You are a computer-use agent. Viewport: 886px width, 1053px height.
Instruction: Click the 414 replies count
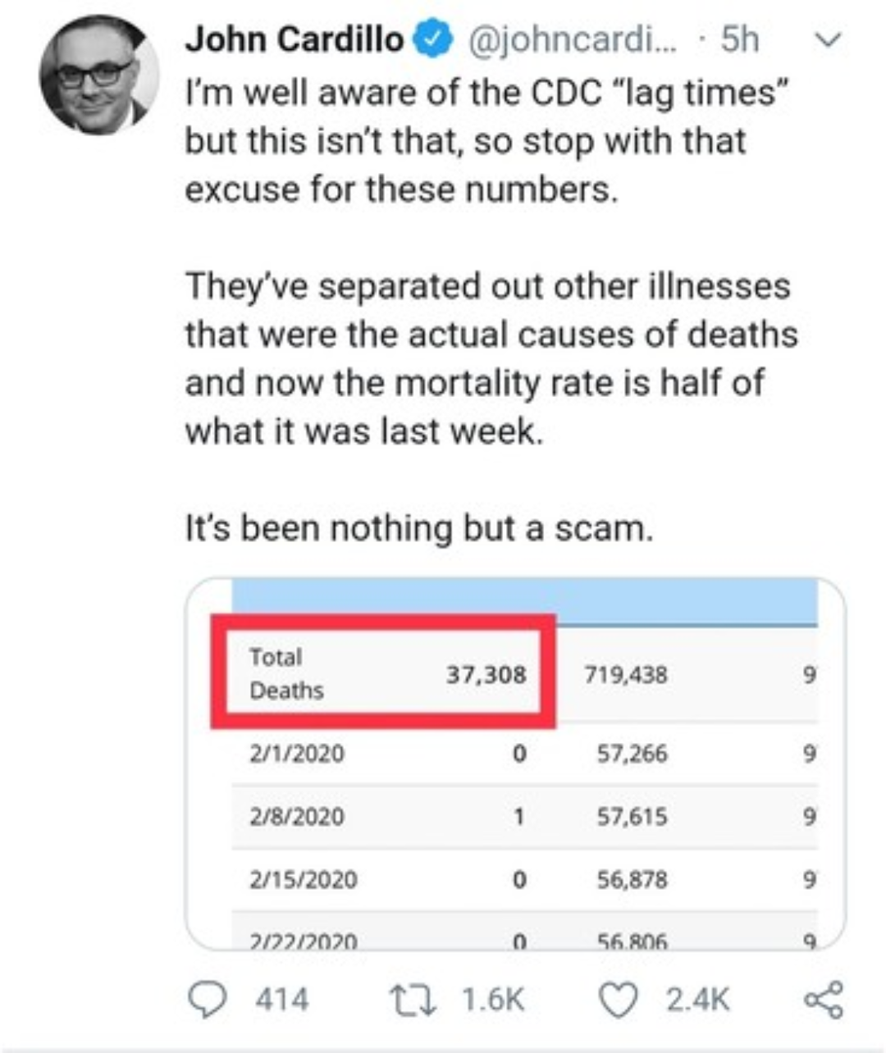282,1000
